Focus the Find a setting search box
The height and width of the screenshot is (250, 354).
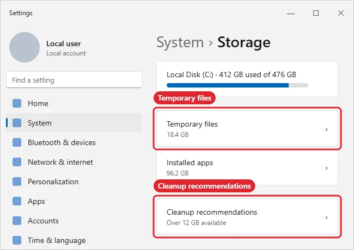coord(74,80)
